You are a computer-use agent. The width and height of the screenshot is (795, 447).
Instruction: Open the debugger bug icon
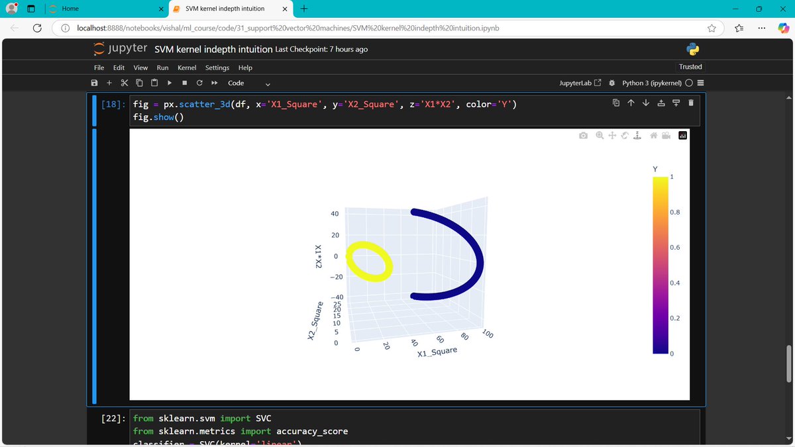point(611,83)
